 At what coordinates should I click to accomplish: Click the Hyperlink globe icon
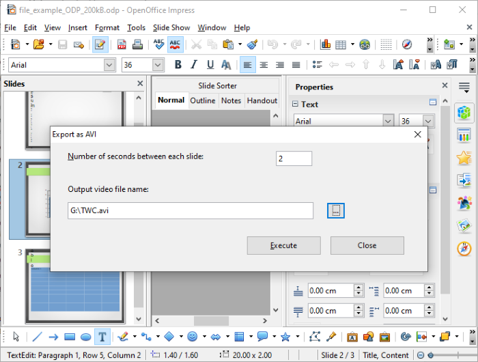point(365,44)
